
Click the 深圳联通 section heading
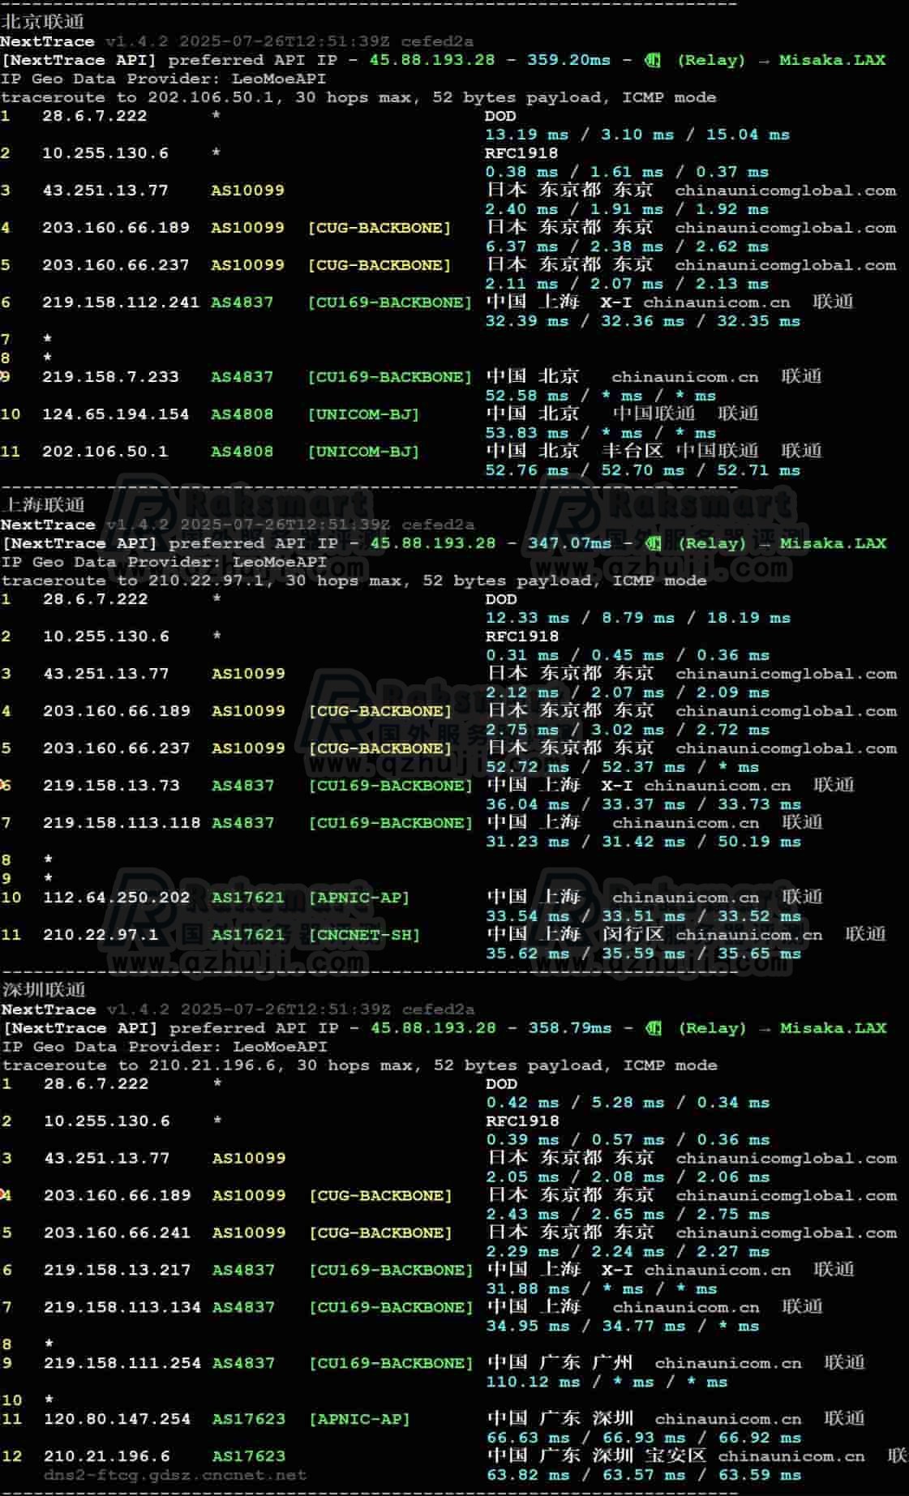tap(43, 990)
